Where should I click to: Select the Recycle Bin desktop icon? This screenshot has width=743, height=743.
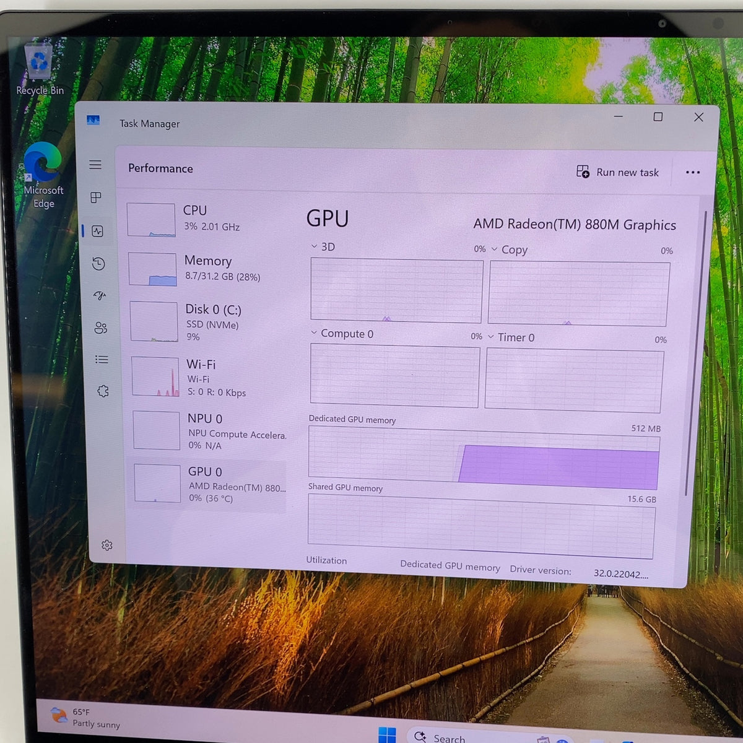(x=40, y=69)
